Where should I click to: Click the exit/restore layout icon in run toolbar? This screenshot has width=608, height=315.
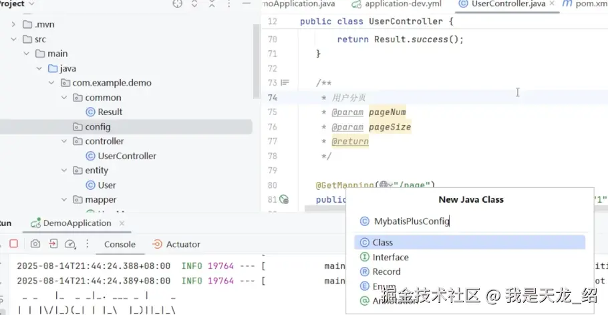[x=53, y=243]
